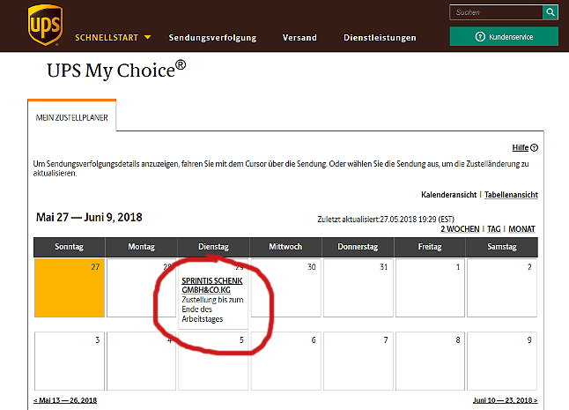This screenshot has width=569, height=410.
Task: Click the calendar cell for Saturday 2
Action: click(502, 288)
